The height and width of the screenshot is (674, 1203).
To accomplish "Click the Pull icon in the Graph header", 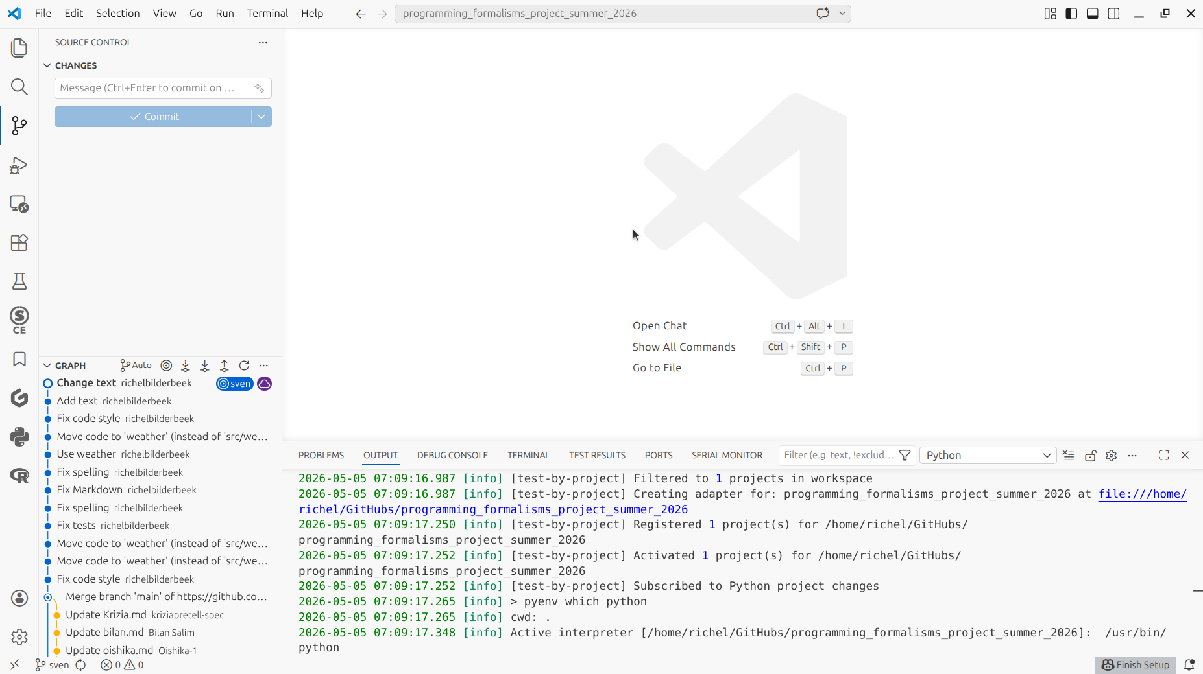I will (x=205, y=366).
